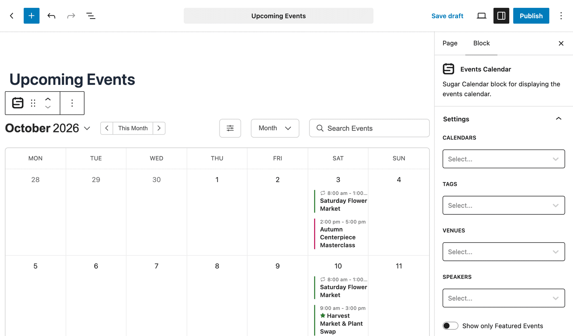Preview the page on a laptop
The image size is (573, 336).
(482, 16)
